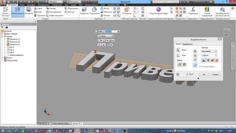The width and height of the screenshot is (236, 133).
Task: Open the Extents 'Расстояние' dropdown
Action: click(x=209, y=51)
